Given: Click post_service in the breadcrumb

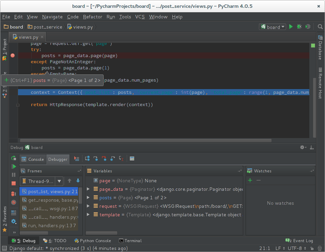Looking at the screenshot, I should pos(45,27).
